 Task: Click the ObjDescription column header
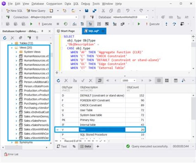coord(102,89)
